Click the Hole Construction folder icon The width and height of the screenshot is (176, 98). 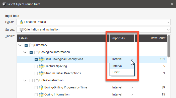click(36, 81)
